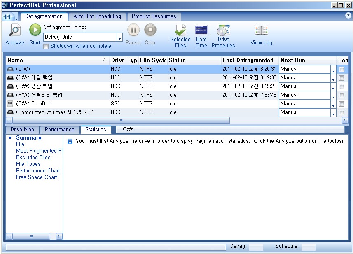Open Selected Files tool
The image size is (353, 254).
pos(180,31)
